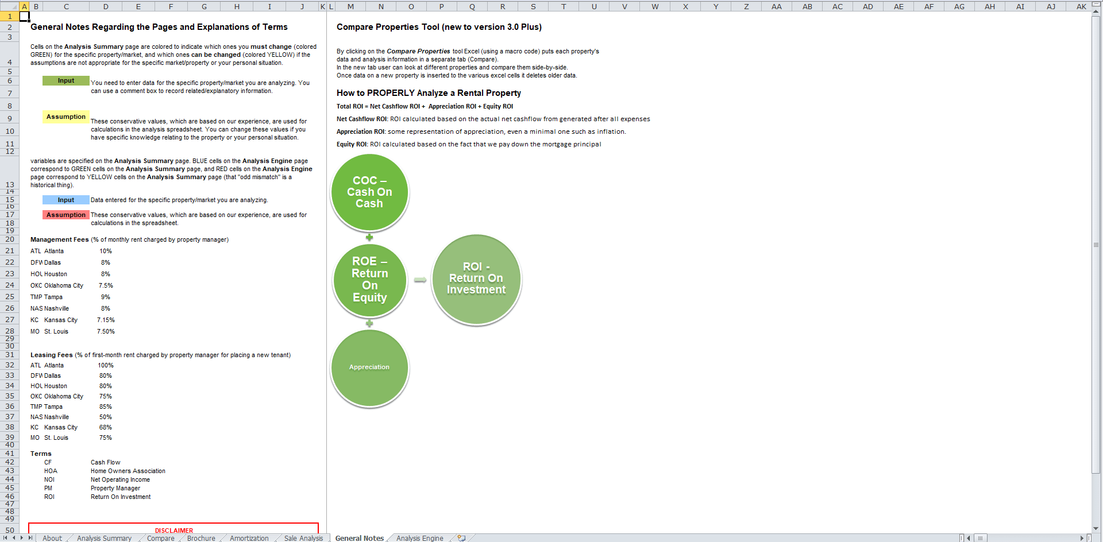
Task: Click the Appreciation circle shape
Action: [x=369, y=367]
